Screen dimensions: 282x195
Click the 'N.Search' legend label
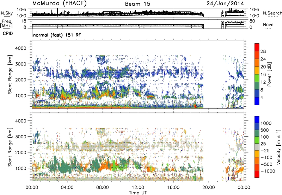pyautogui.click(x=272, y=13)
